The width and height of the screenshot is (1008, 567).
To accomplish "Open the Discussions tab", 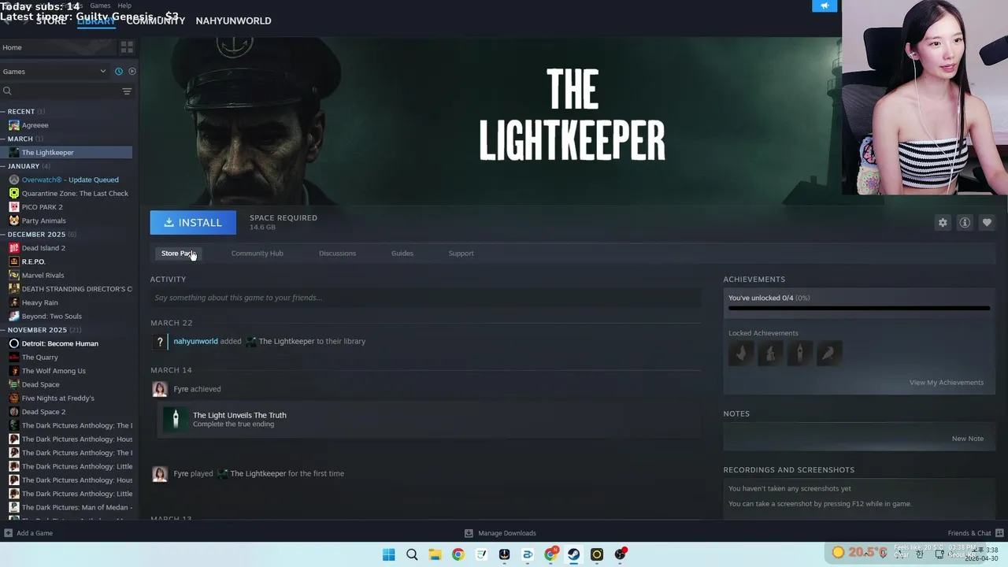I will coord(337,253).
